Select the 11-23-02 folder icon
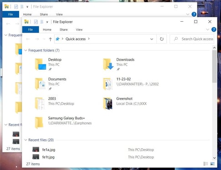The height and width of the screenshot is (170, 221). (x=108, y=84)
